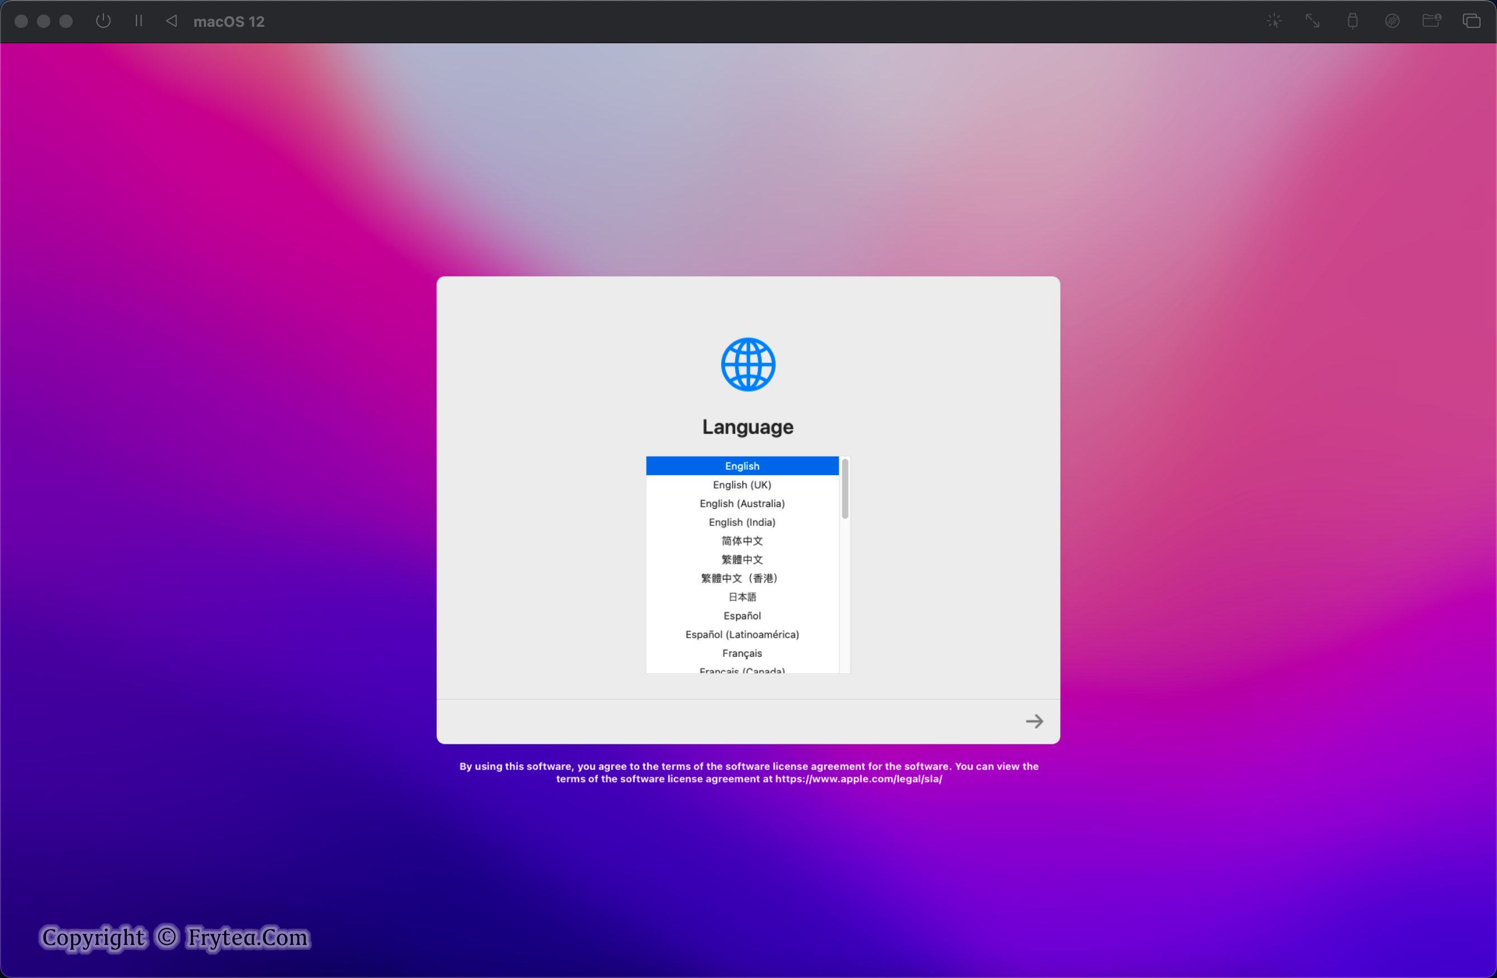Pause the virtual machine
The width and height of the screenshot is (1497, 978).
(x=139, y=21)
